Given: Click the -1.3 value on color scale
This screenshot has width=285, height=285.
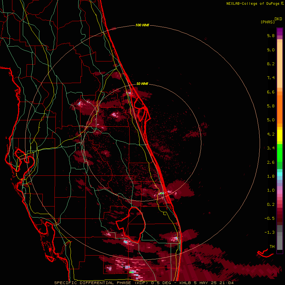Looking at the screenshot, I should (269, 232).
